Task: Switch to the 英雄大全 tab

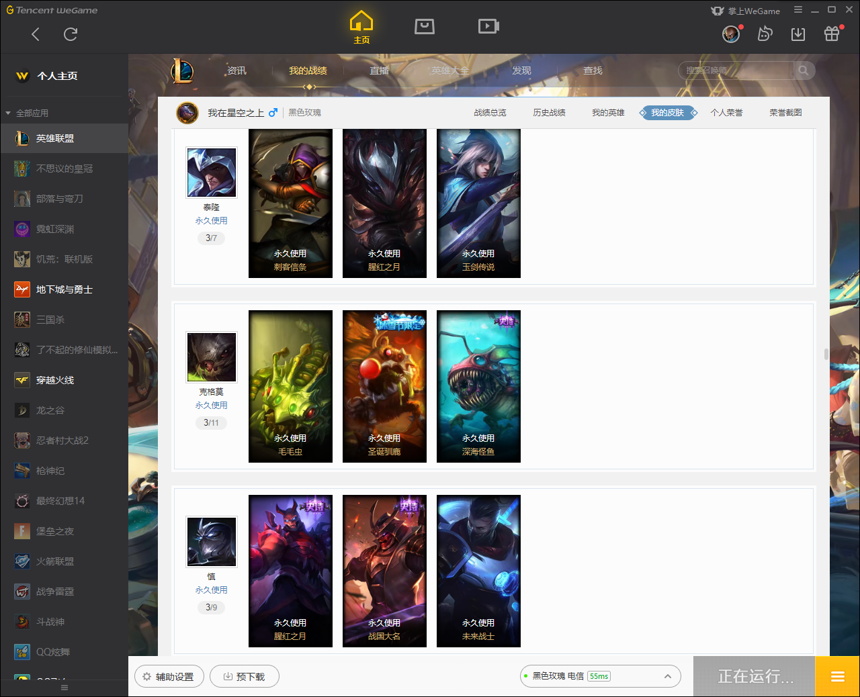Action: [x=450, y=71]
